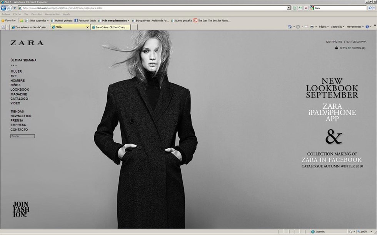The width and height of the screenshot is (377, 235).
Task: Open the MUJER section on Zara site
Action: 16,71
